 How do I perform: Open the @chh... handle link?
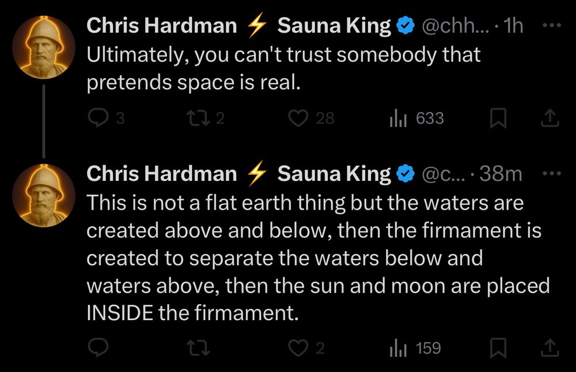456,26
